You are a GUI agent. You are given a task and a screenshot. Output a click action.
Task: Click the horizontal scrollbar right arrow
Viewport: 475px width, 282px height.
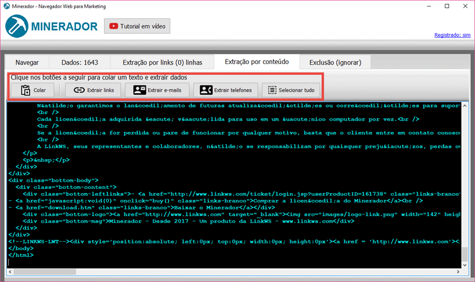click(x=458, y=272)
